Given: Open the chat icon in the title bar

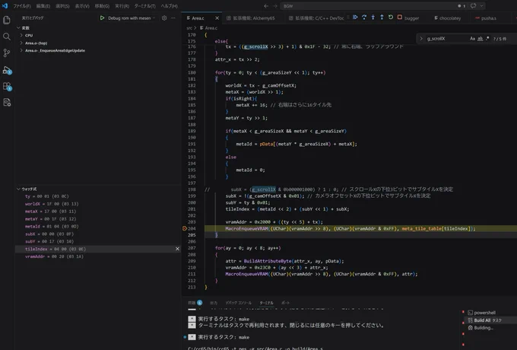Looking at the screenshot, I should (474, 6).
